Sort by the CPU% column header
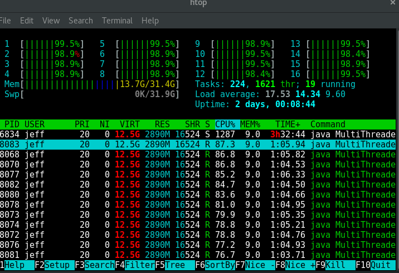The width and height of the screenshot is (399, 273). [225, 124]
